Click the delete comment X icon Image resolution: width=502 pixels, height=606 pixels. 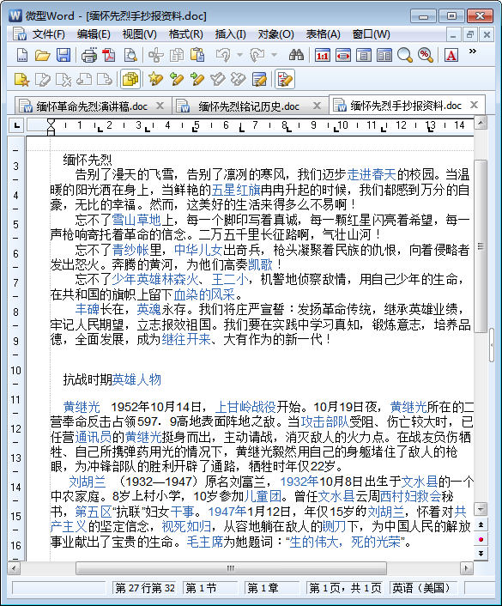[x=64, y=80]
